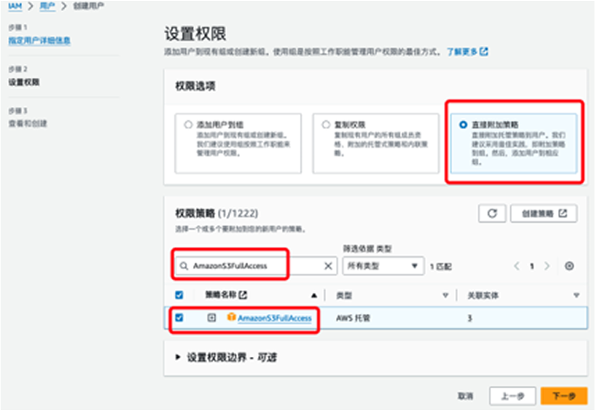Select the 直接附加策略 radio option

point(461,123)
